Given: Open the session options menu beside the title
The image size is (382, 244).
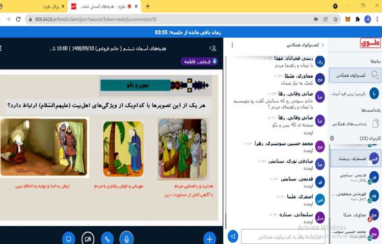Looking at the screenshot, I should [1, 48].
